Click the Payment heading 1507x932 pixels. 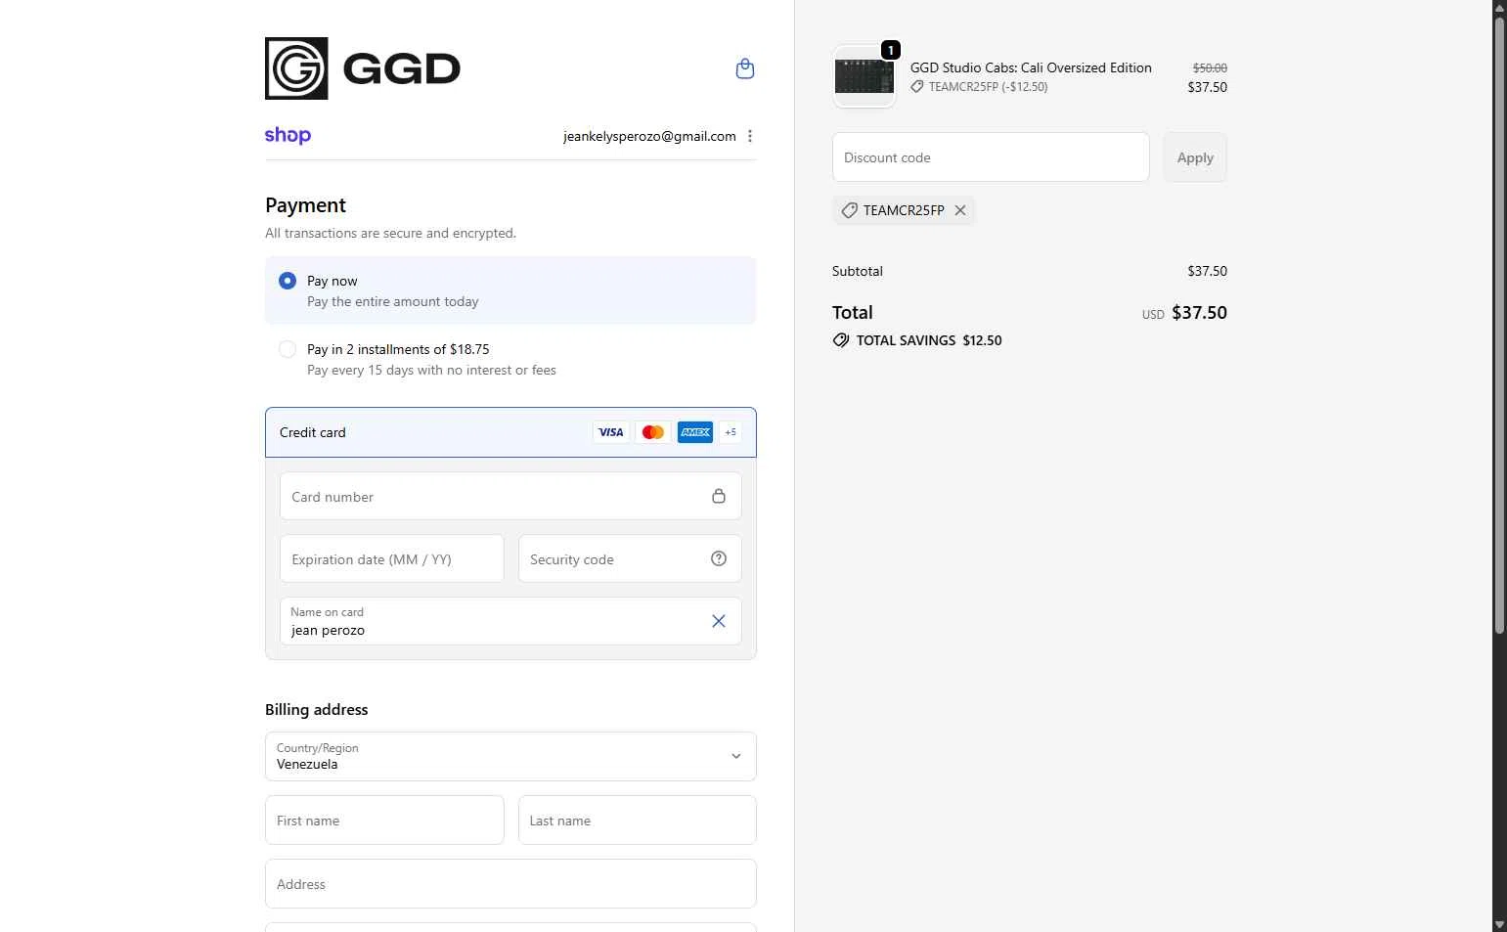point(305,205)
